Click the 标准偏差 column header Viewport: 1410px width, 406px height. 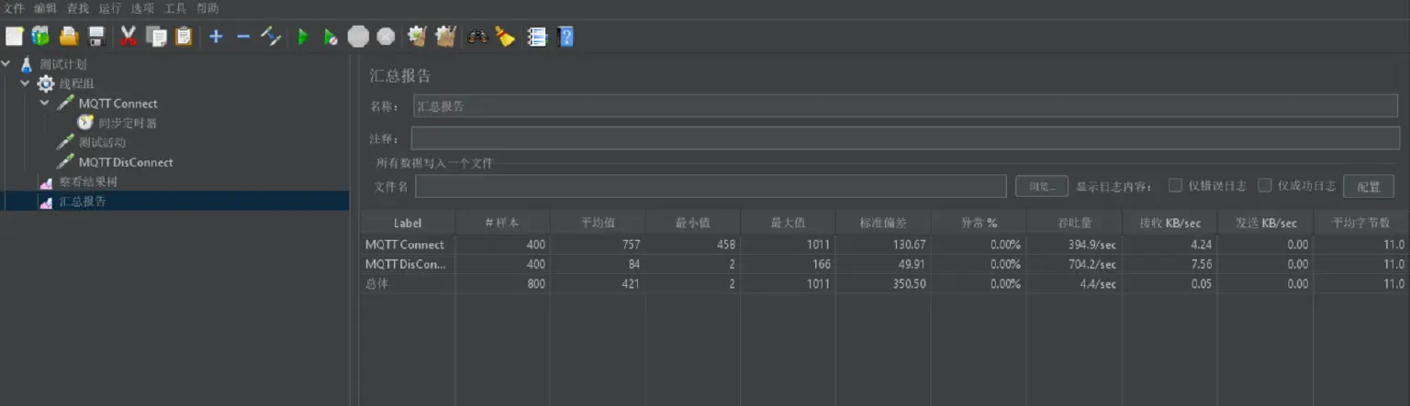coord(883,223)
